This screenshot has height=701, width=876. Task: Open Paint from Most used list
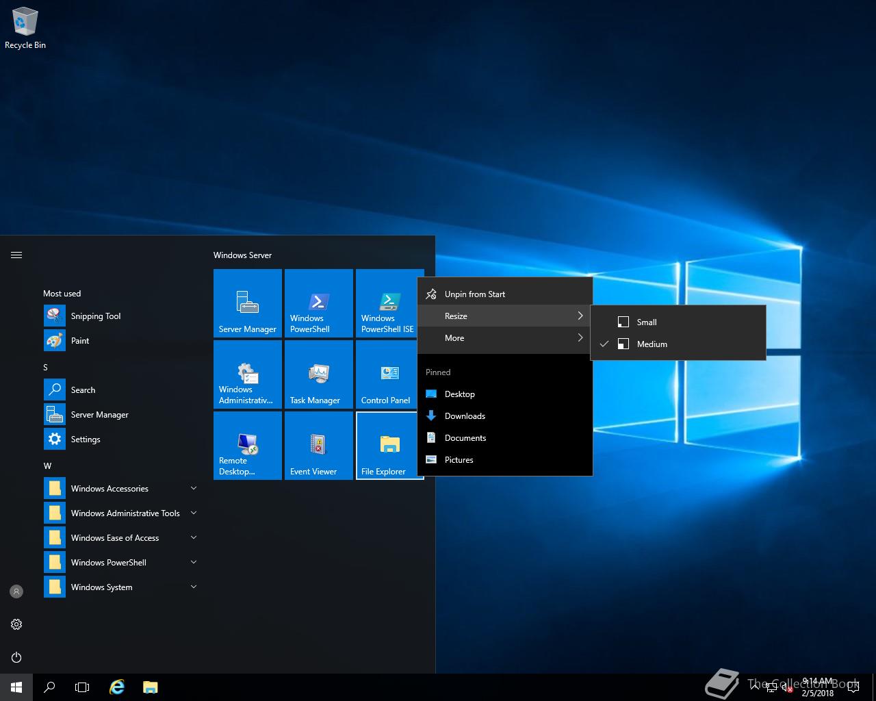[120, 340]
